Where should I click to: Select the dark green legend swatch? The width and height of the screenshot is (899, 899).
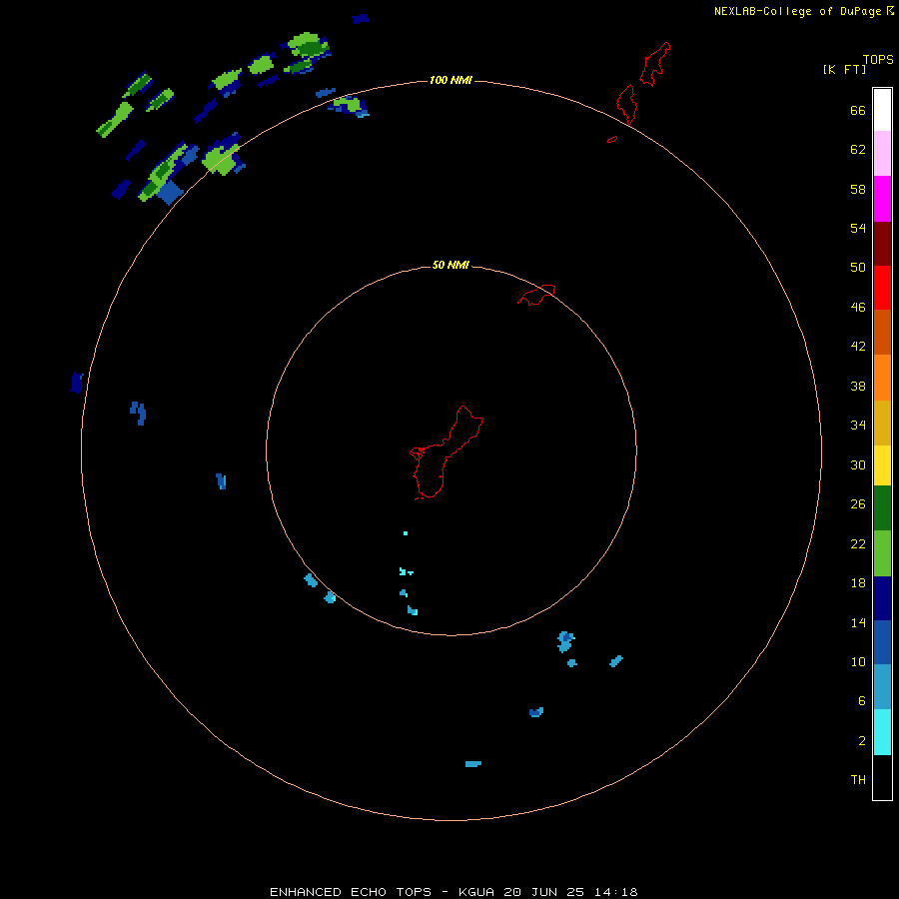click(882, 508)
